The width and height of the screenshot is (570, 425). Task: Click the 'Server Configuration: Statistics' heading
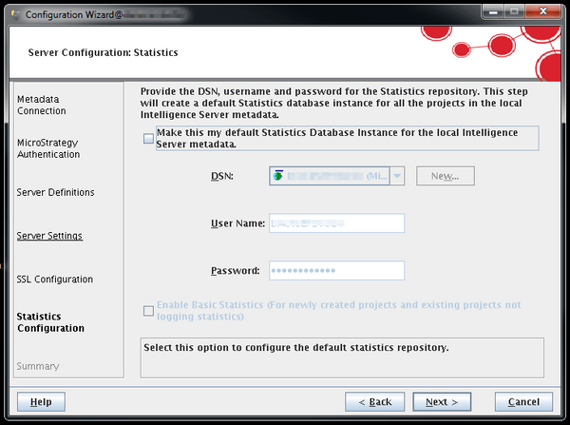tap(104, 52)
